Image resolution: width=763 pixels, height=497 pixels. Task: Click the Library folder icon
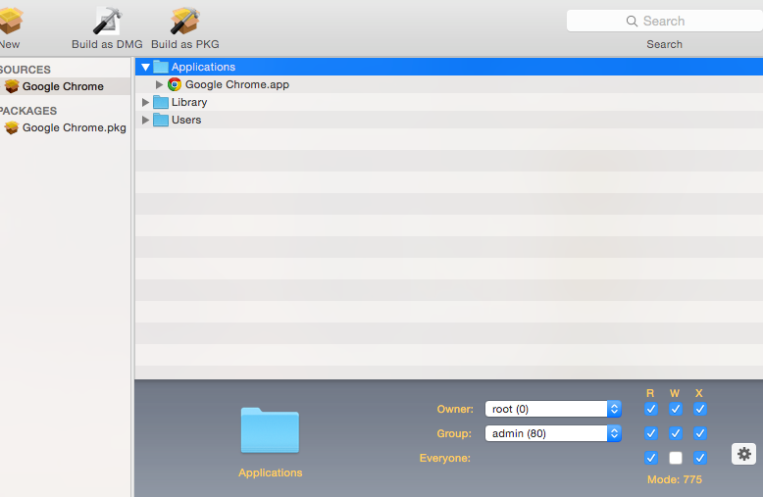tap(161, 102)
